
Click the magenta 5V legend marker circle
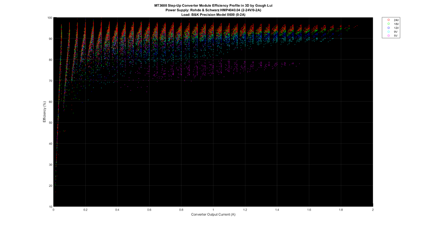tap(388, 36)
